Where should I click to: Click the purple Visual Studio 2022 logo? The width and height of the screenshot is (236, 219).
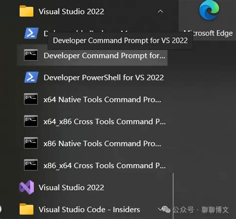click(26, 187)
